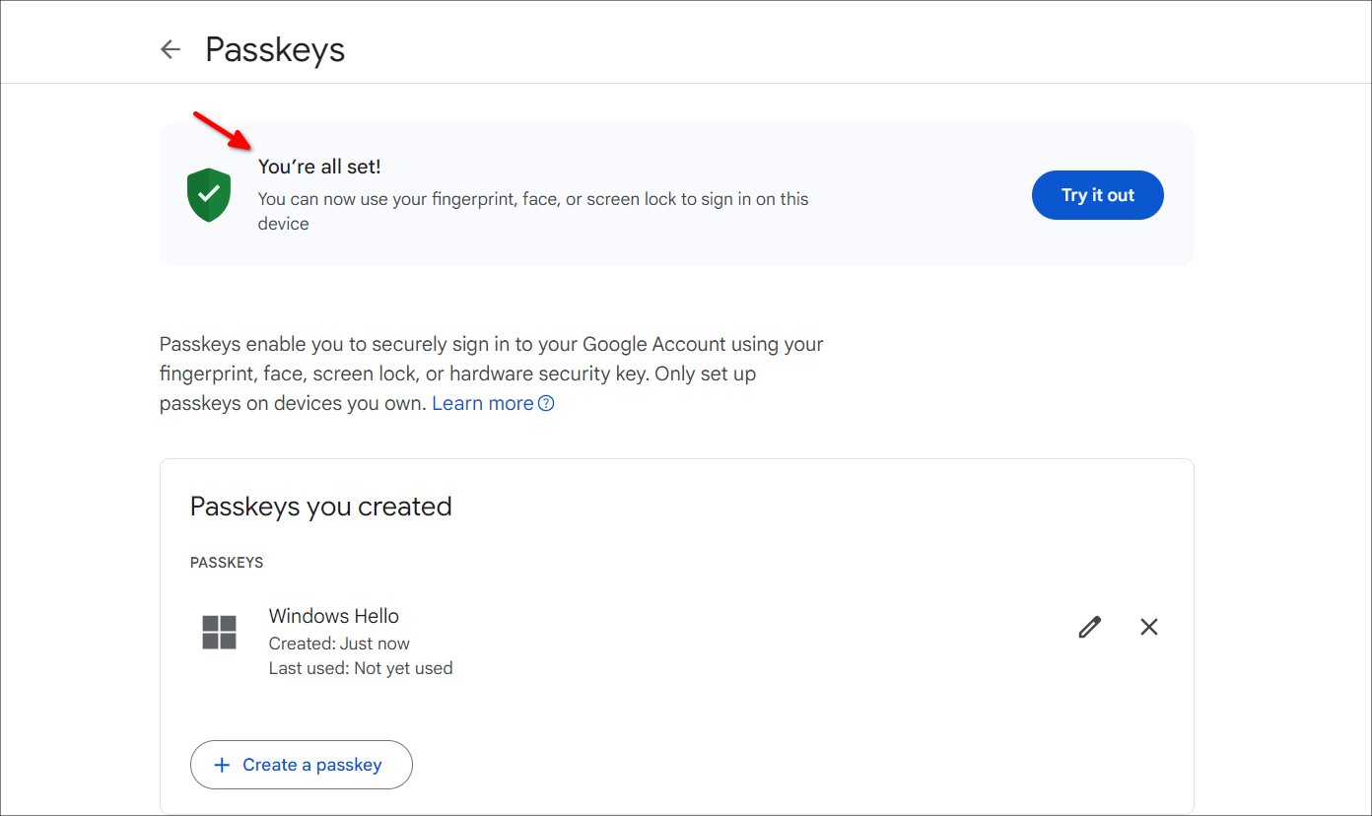Go back using the left arrow
The width and height of the screenshot is (1372, 816).
point(171,49)
